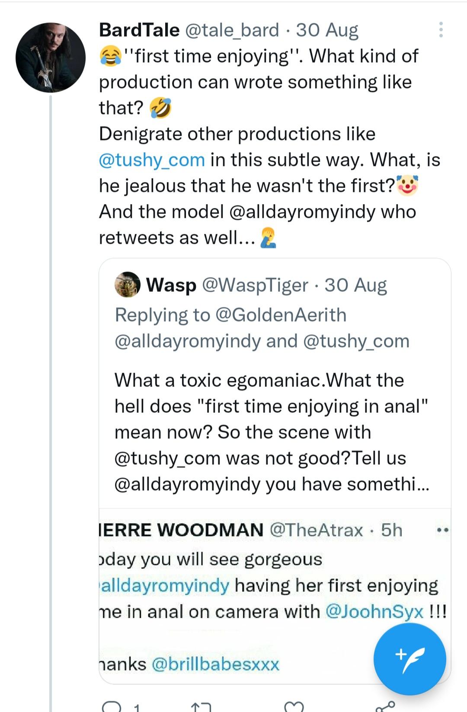Image resolution: width=467 pixels, height=712 pixels.
Task: Tap the compose new tweet button
Action: pos(409,659)
